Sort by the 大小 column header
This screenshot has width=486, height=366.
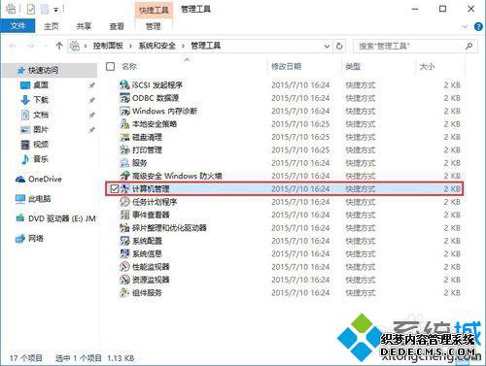pos(427,66)
